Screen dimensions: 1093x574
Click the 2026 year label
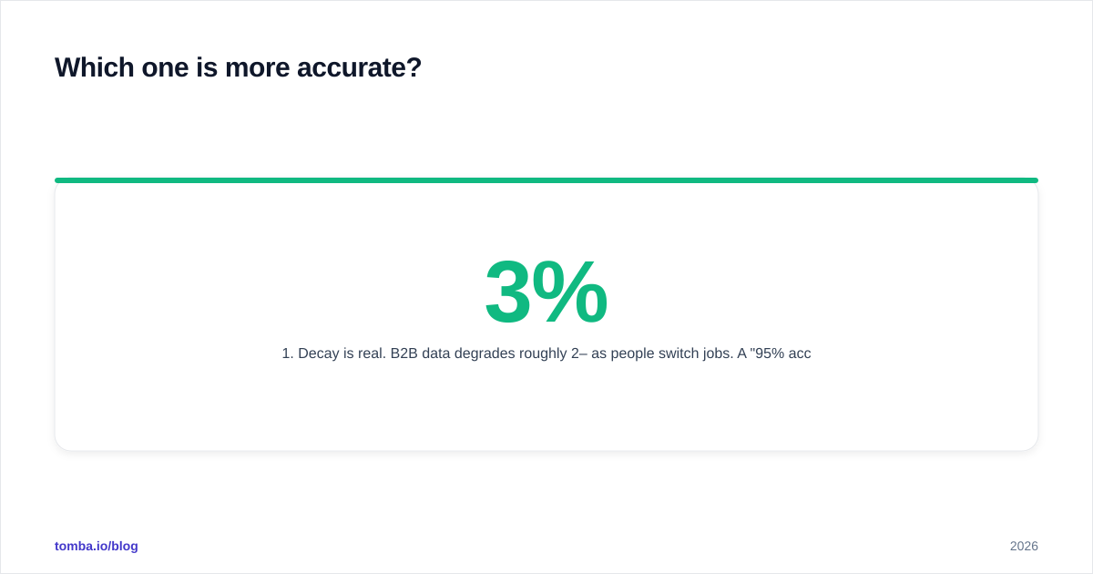point(1024,546)
